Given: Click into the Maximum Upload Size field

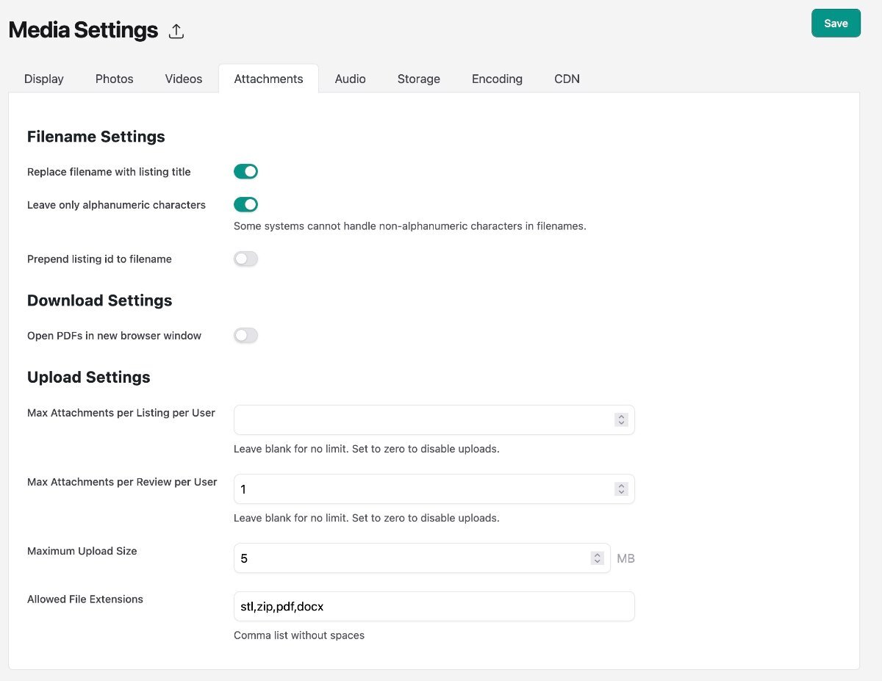Looking at the screenshot, I should [x=412, y=558].
